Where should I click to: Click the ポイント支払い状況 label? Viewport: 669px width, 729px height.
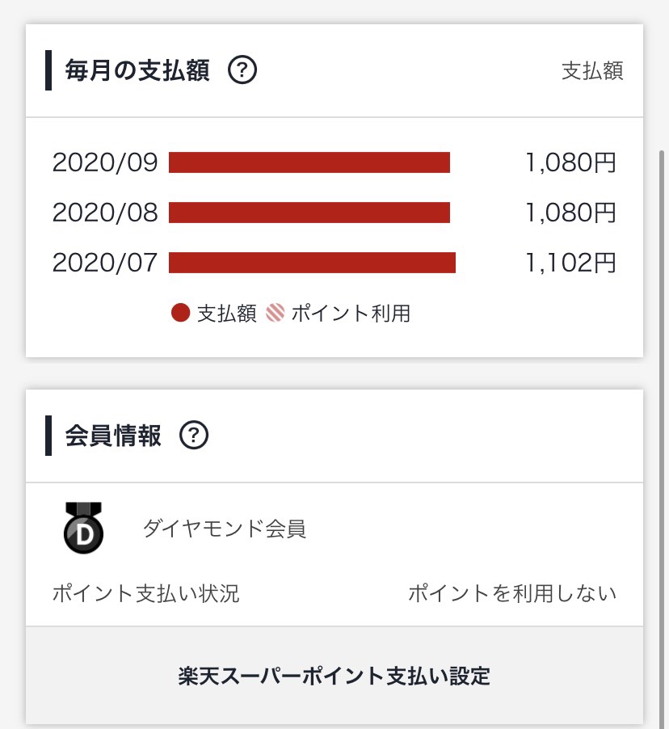click(x=146, y=594)
